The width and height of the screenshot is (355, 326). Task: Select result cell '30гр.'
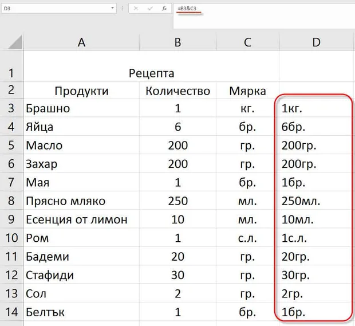click(316, 275)
